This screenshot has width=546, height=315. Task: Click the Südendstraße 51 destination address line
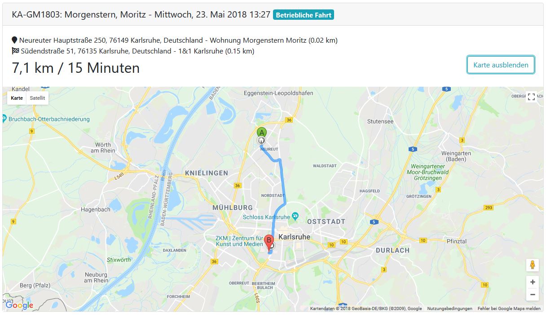[133, 51]
